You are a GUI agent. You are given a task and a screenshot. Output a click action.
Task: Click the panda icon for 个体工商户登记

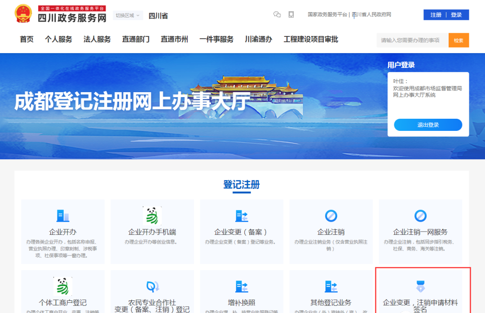pyautogui.click(x=63, y=286)
